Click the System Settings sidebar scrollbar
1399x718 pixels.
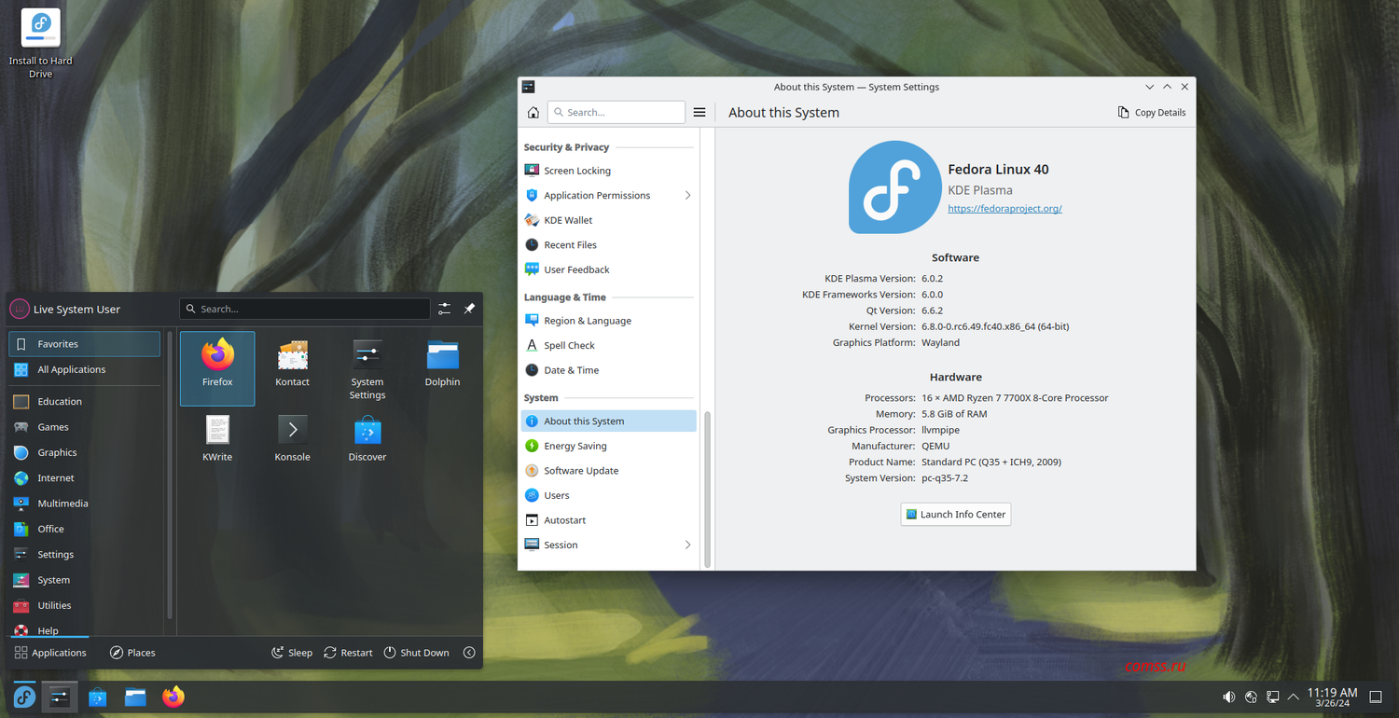707,489
